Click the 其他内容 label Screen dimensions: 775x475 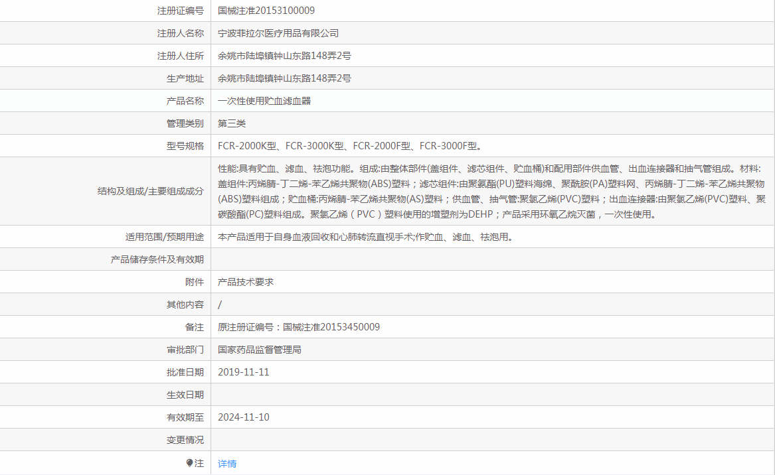[x=185, y=305]
